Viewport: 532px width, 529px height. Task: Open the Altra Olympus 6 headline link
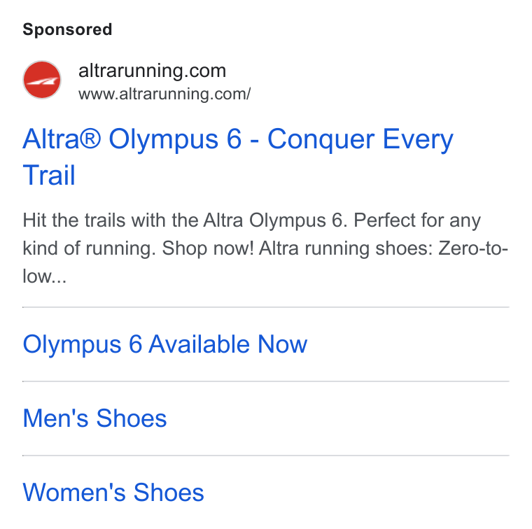[x=237, y=157]
